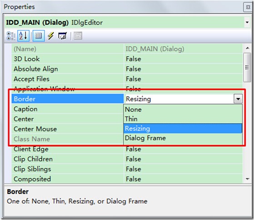The height and width of the screenshot is (220, 254).
Task: Open the Control Events lightning icon
Action: coord(51,36)
